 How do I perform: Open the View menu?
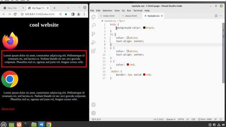pos(117,11)
